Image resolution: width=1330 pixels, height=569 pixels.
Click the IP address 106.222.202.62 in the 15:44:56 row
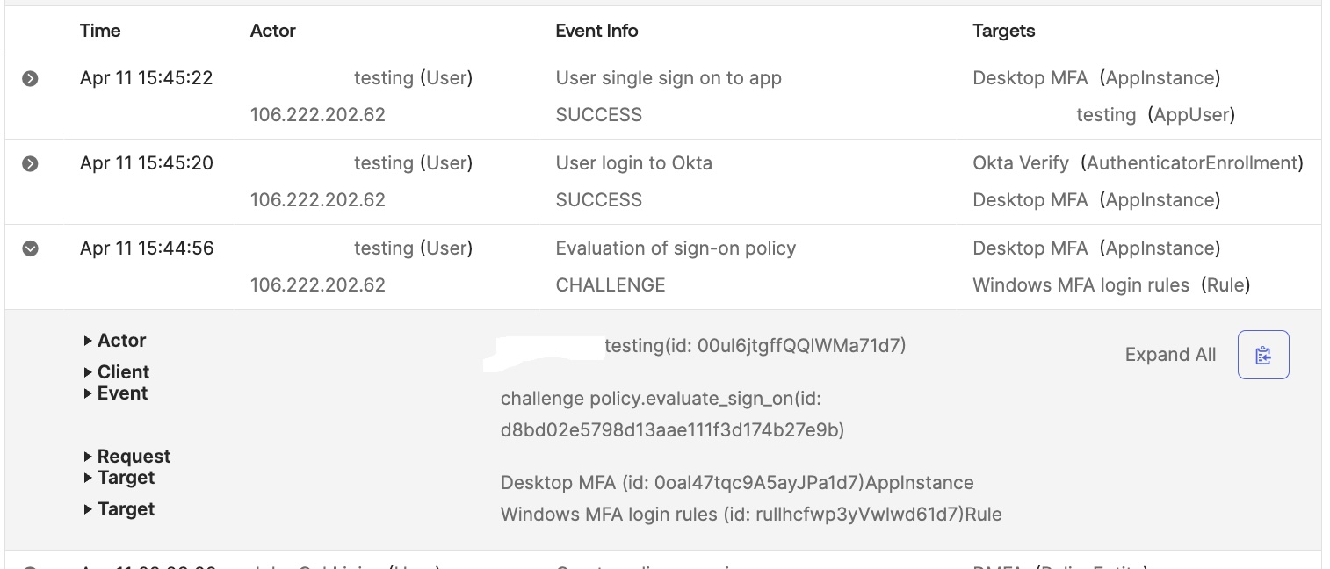[x=317, y=285]
